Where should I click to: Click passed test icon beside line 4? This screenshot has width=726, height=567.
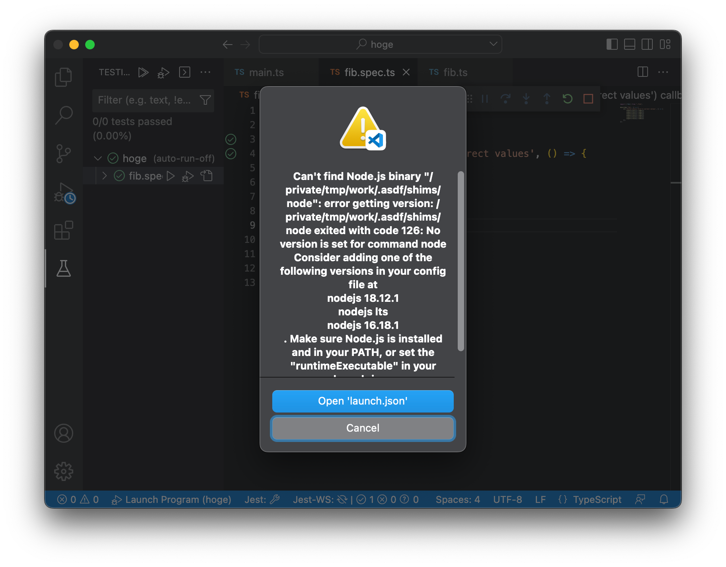(231, 154)
